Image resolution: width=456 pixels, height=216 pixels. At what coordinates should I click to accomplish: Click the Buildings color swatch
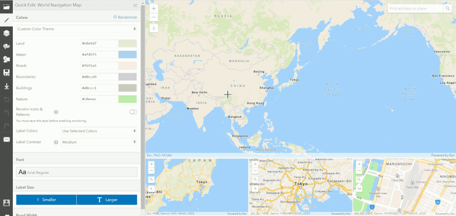tap(127, 88)
